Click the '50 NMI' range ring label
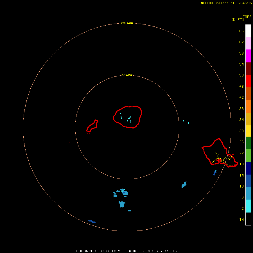 (127, 75)
